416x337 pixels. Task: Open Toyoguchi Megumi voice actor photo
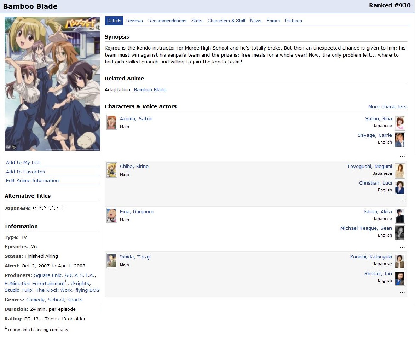400,171
